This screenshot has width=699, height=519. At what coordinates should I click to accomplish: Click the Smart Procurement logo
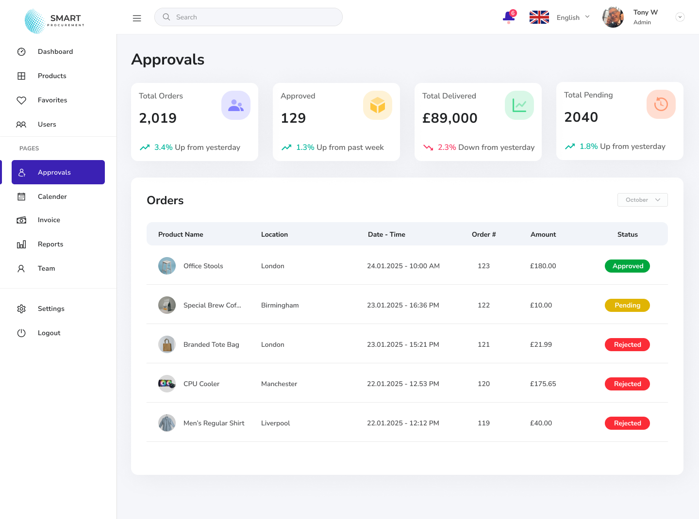coord(54,21)
